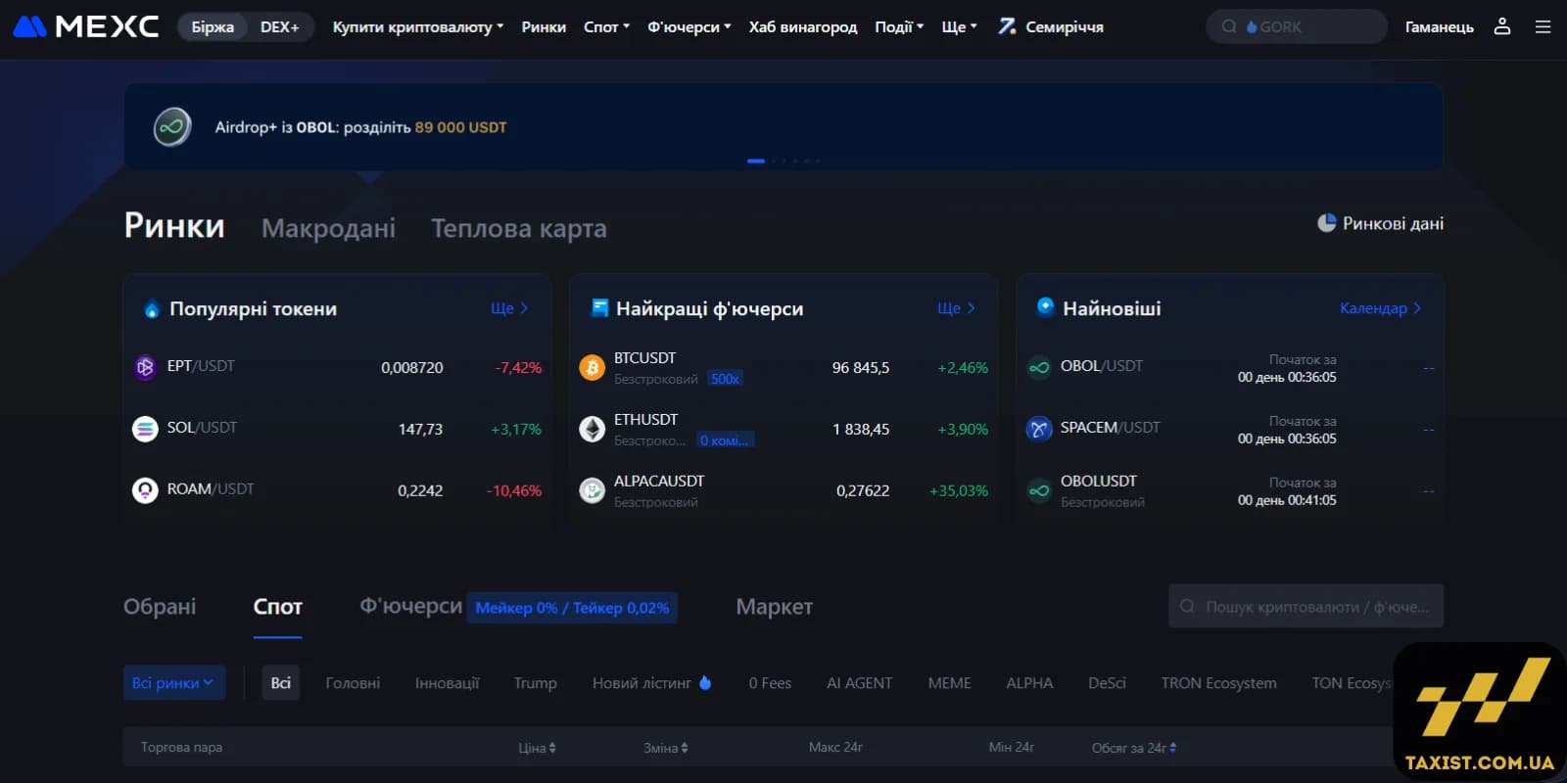Viewport: 1567px width, 783px height.
Task: Expand the Події dropdown menu
Action: (x=899, y=26)
